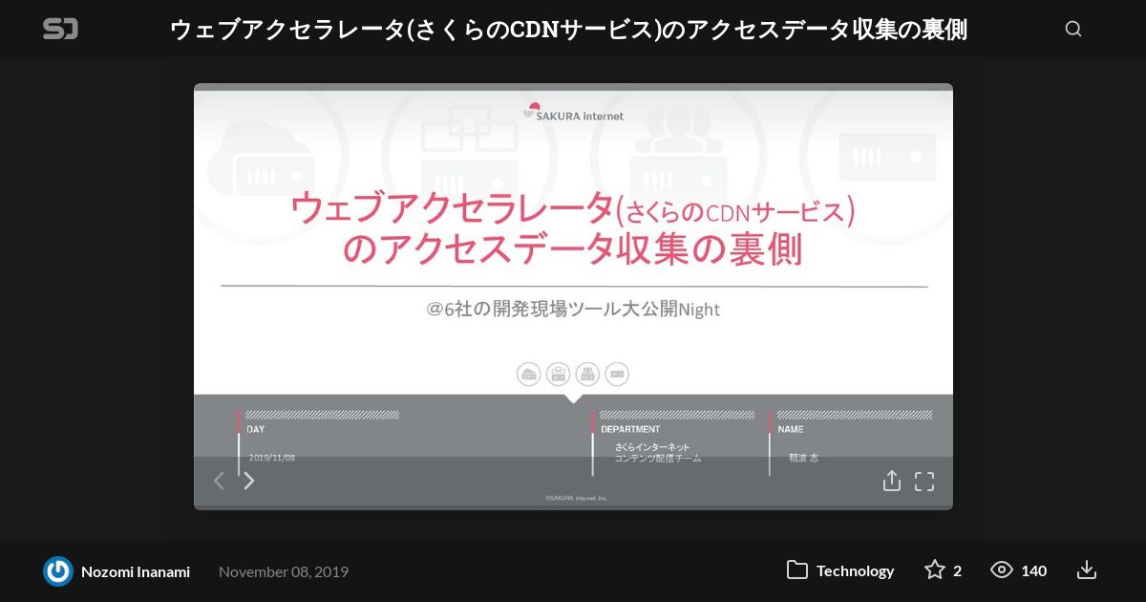Click the view count 140
The image size is (1146, 602).
click(x=1033, y=571)
